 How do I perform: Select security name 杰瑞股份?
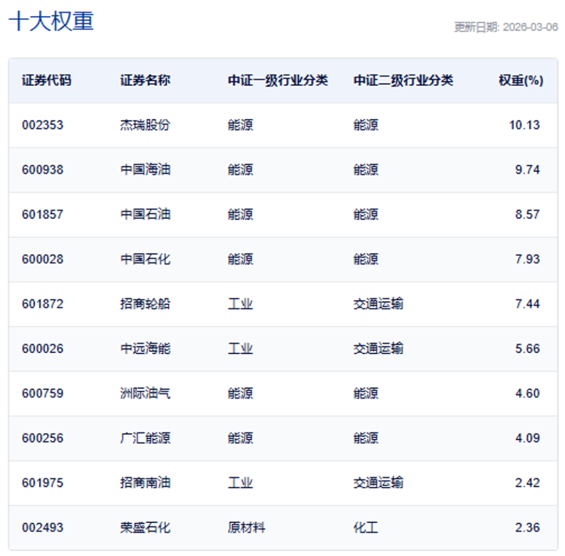pyautogui.click(x=145, y=125)
